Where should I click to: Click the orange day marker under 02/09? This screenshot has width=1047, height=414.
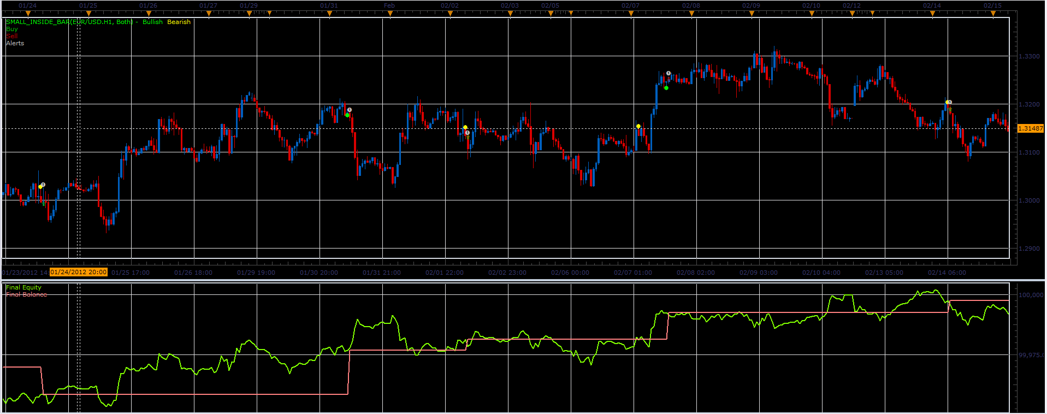tap(752, 14)
